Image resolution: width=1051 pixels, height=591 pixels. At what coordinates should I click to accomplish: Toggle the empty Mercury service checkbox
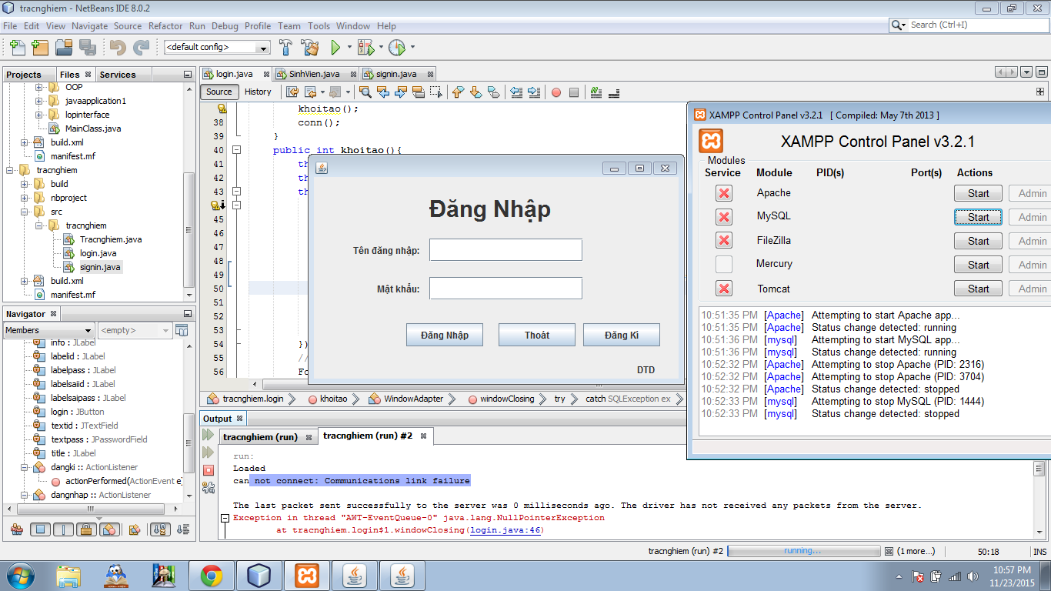coord(723,265)
